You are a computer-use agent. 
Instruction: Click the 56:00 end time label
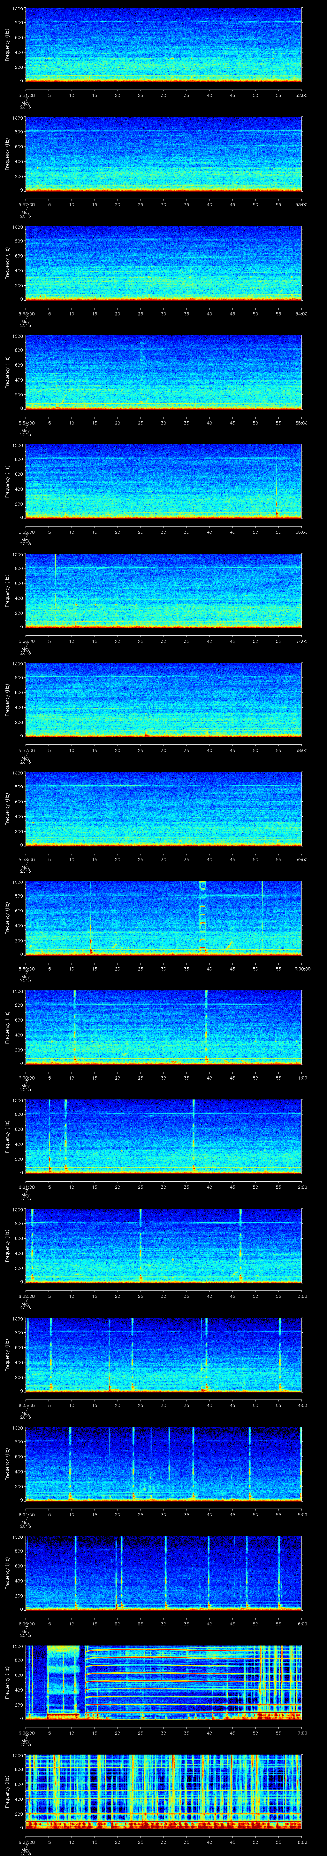click(301, 532)
